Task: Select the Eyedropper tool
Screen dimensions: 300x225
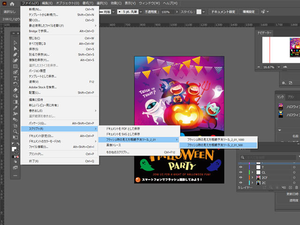Action: (x=15, y=108)
